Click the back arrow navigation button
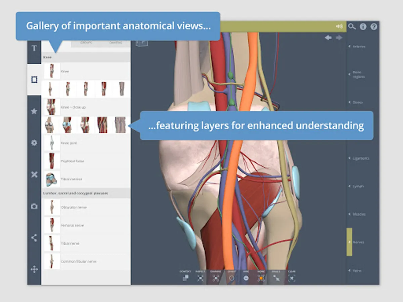403x302 pixels. [328, 38]
